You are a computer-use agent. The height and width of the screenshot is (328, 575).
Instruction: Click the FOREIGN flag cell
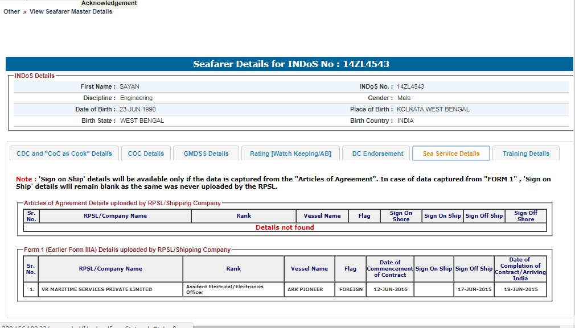[x=351, y=289]
